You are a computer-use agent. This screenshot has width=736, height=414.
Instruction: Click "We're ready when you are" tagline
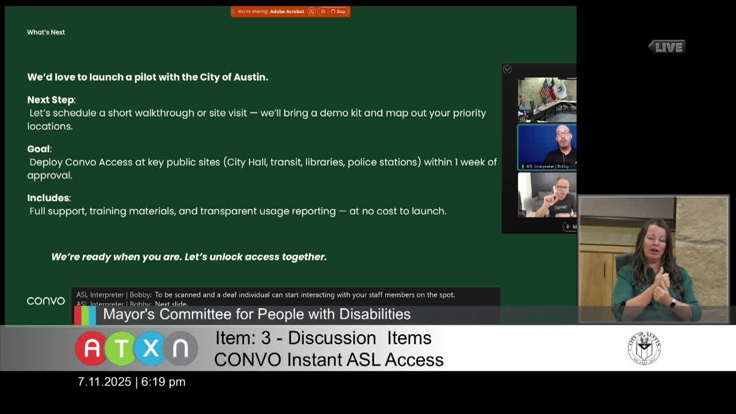click(189, 257)
